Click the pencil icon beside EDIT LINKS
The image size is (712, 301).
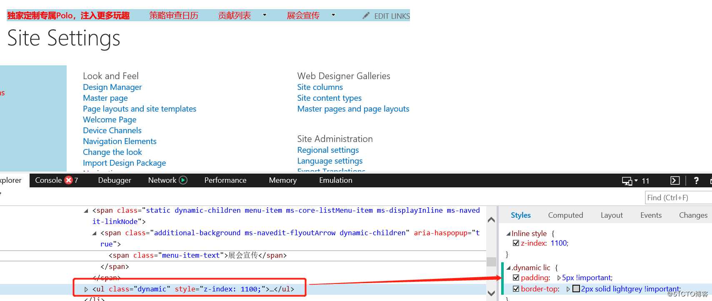[x=366, y=16]
